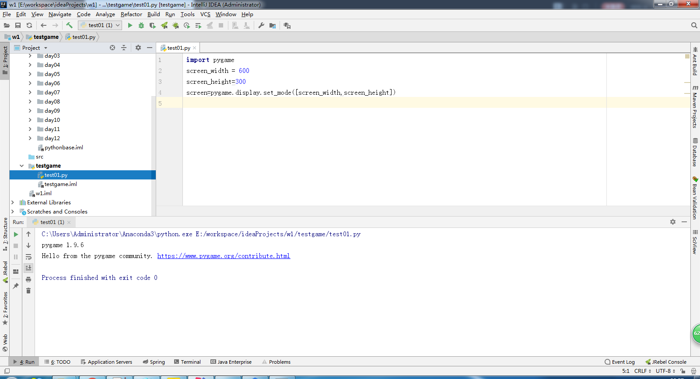Viewport: 700px width, 379px height.
Task: Locate current file with the crosshair icon
Action: coord(112,48)
